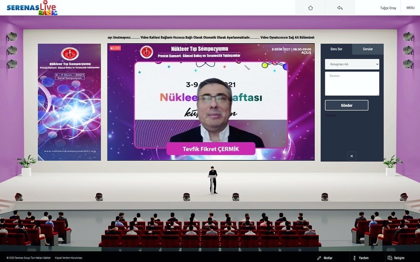The image size is (420, 262).
Task: Select the Soru Sor tab
Action: click(336, 49)
